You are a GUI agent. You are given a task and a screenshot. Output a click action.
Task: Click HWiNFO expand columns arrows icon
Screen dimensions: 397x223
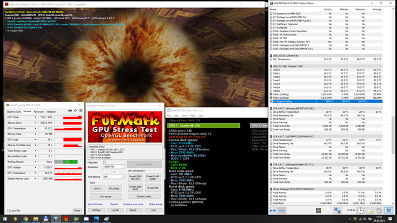[273, 211]
